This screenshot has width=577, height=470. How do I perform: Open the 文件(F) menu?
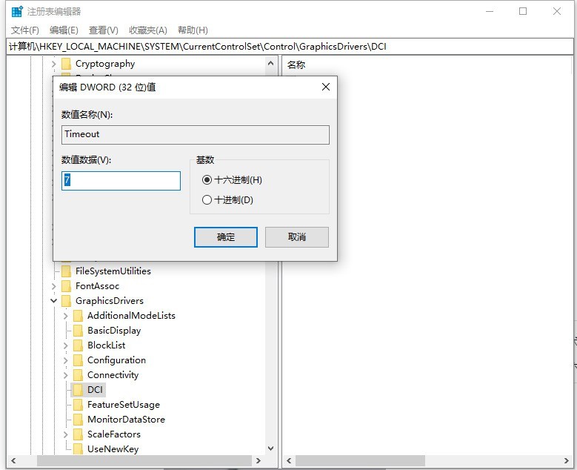tap(25, 30)
